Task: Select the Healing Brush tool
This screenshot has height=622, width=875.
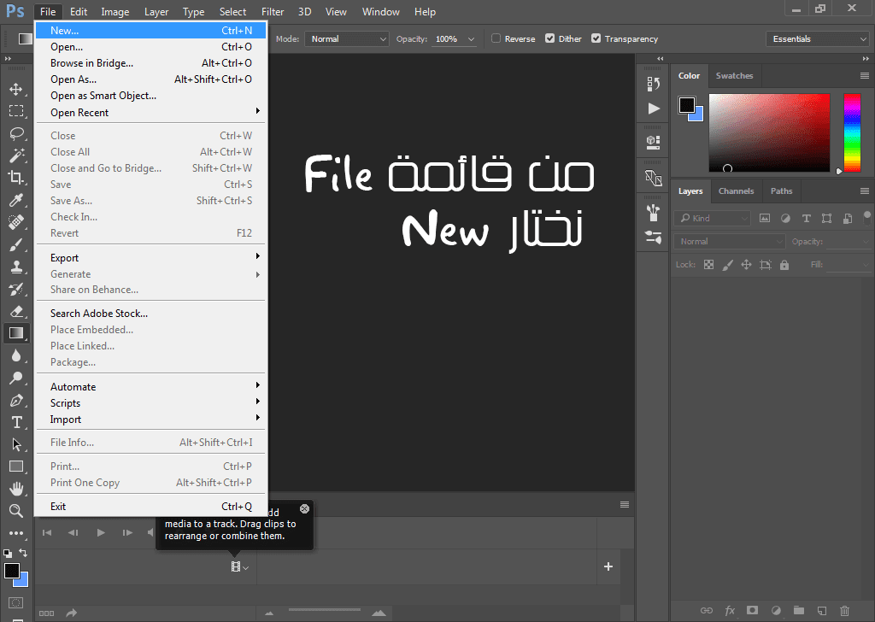Action: click(16, 222)
